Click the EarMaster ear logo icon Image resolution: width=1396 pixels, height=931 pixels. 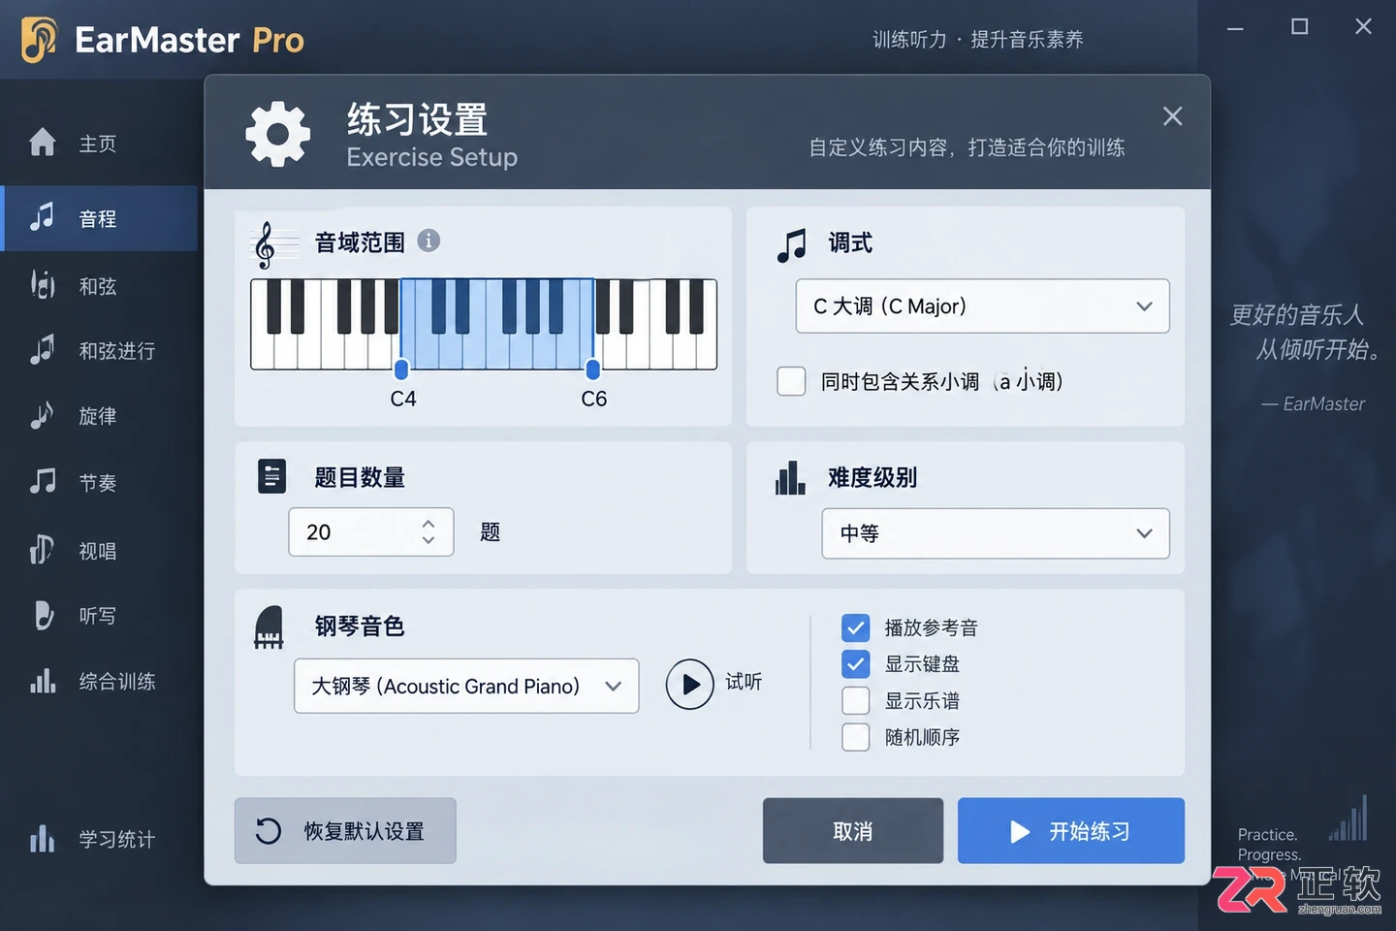(40, 40)
